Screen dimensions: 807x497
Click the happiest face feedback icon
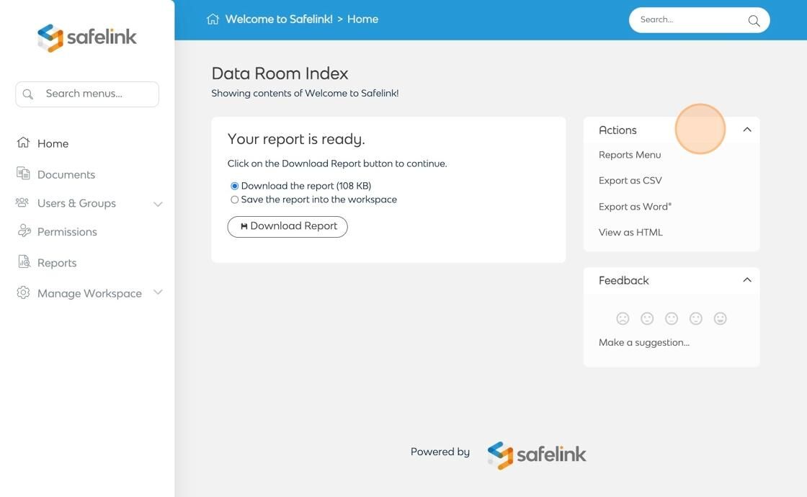click(720, 318)
